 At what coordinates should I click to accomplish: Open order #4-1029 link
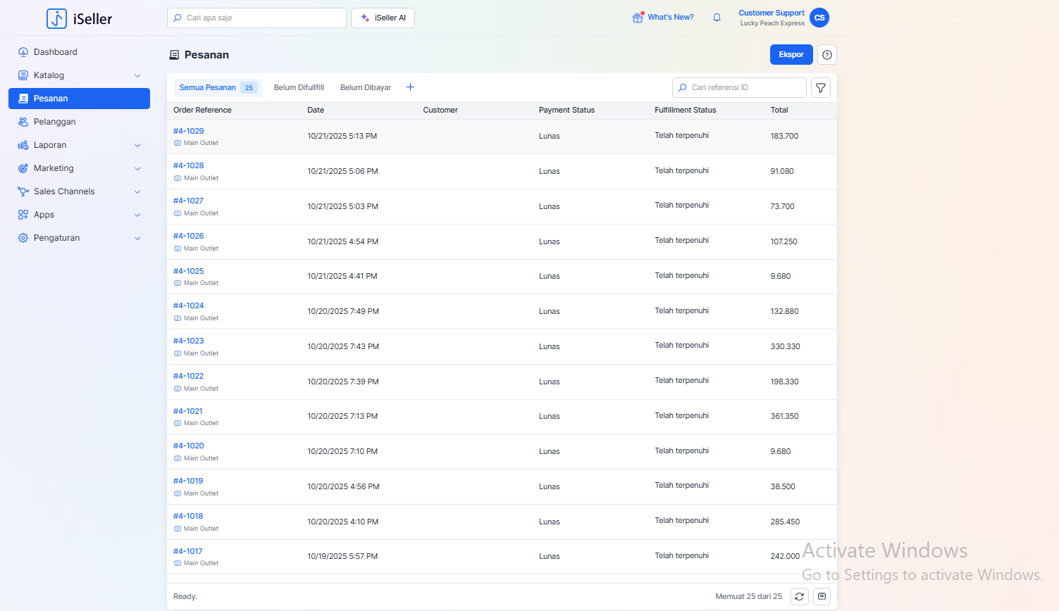pos(189,131)
